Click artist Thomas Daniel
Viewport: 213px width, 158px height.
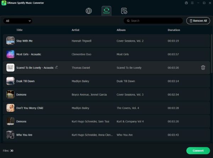[x=81, y=68]
